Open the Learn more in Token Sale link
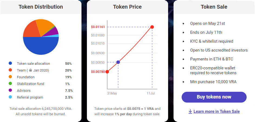This screenshot has height=122, width=255. pos(216,111)
